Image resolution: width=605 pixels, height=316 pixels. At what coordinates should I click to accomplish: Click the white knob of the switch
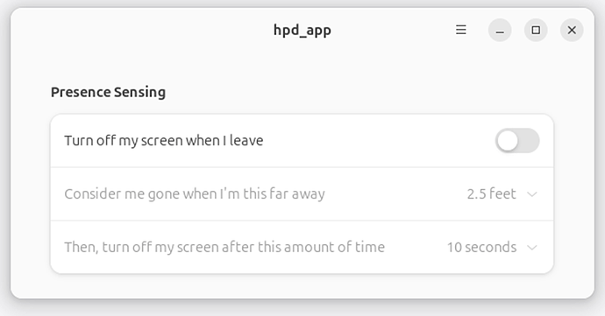coord(508,141)
